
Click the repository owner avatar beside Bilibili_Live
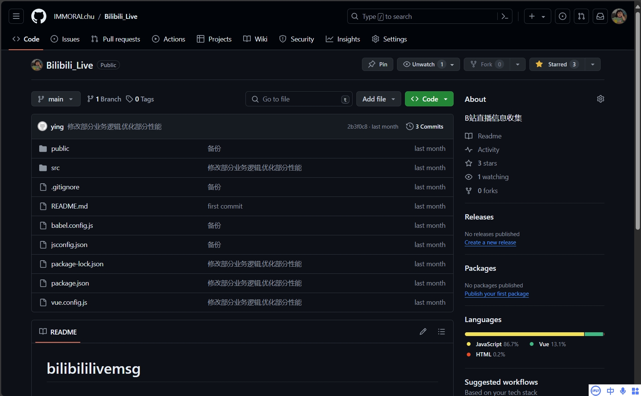tap(37, 65)
